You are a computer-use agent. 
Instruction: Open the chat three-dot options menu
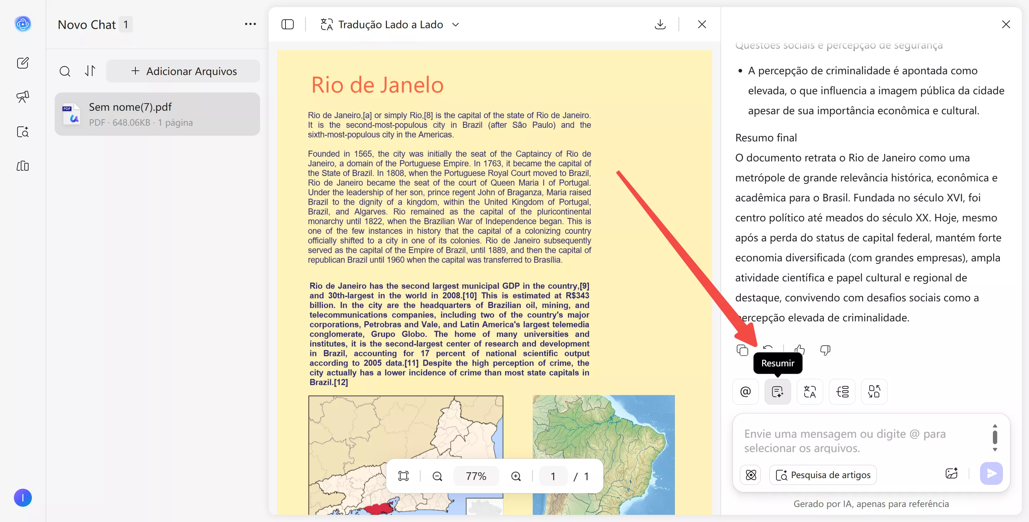[250, 24]
